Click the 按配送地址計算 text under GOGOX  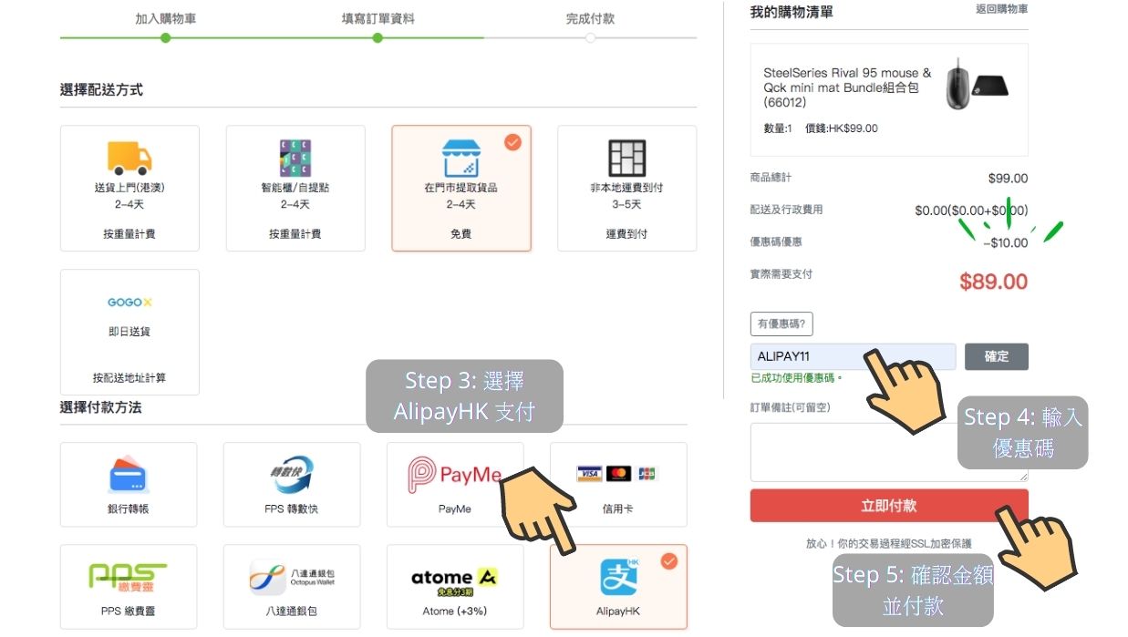pos(129,377)
